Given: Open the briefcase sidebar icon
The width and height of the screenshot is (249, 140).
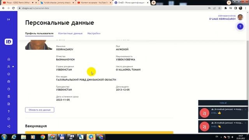Looking at the screenshot, I should click(9, 82).
